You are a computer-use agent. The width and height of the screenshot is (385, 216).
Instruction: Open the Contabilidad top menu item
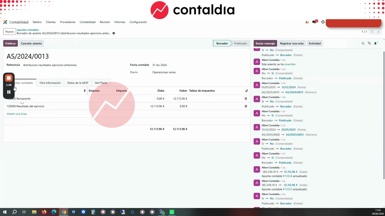pyautogui.click(x=88, y=22)
